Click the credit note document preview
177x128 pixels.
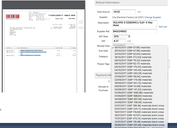pos(43,47)
